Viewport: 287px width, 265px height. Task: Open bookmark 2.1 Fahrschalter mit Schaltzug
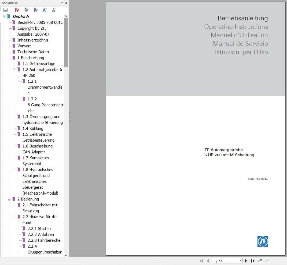pos(40,208)
